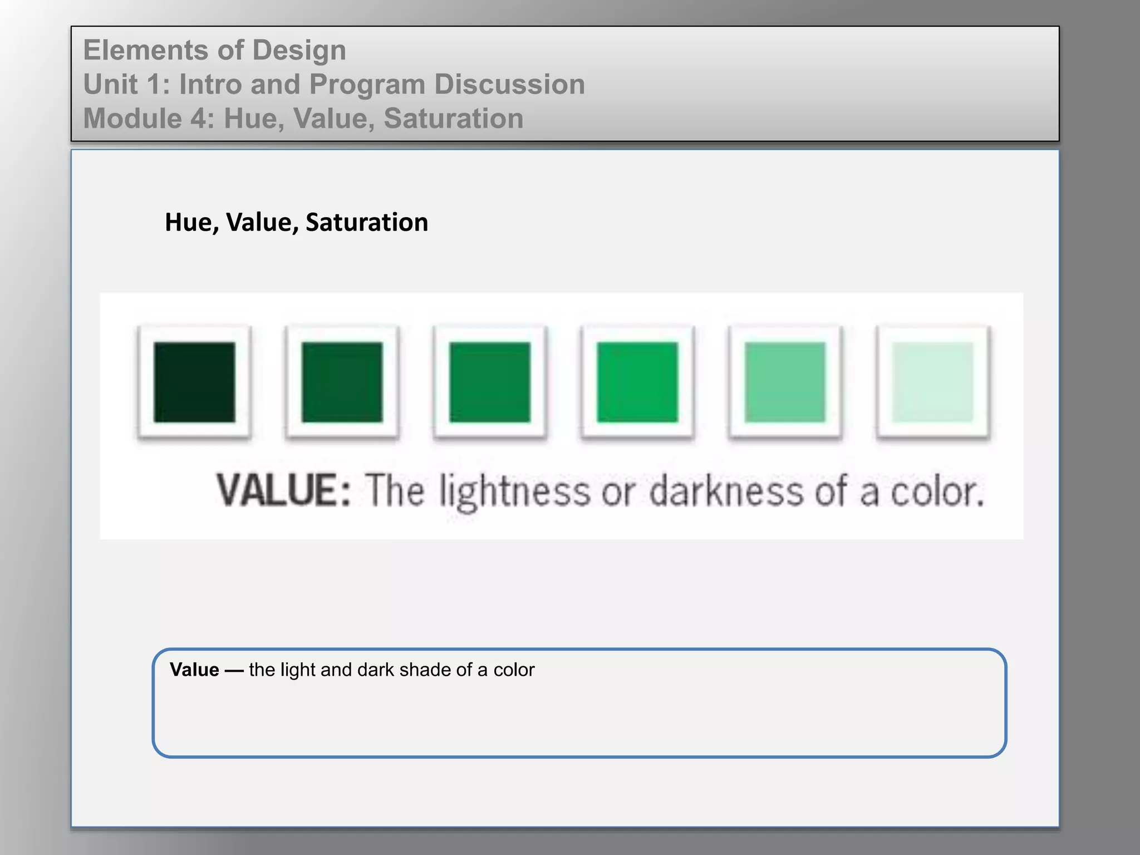1140x855 pixels.
Task: Click the bold 'Value —' term in the definition box
Action: [207, 670]
